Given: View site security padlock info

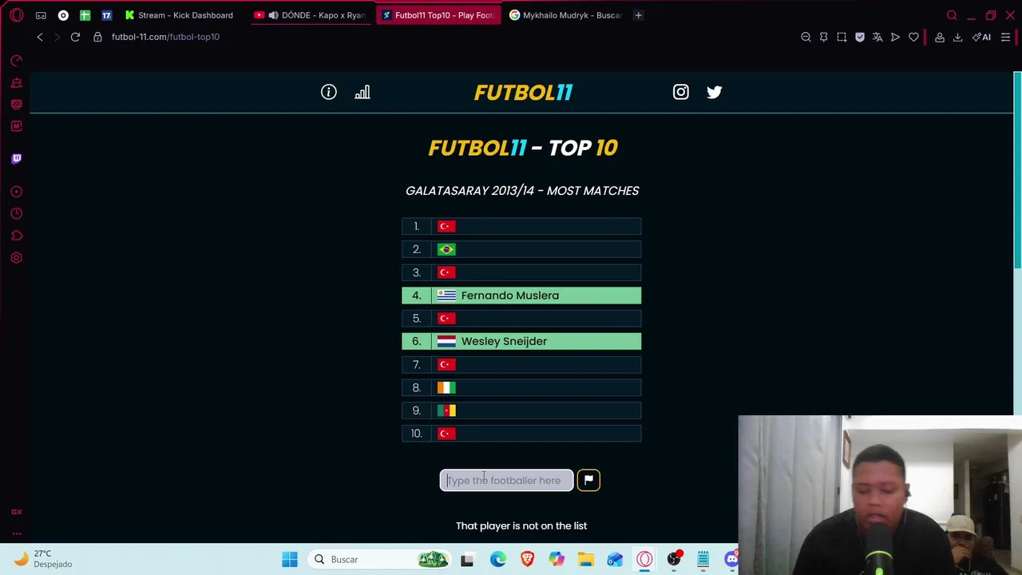Looking at the screenshot, I should coord(97,37).
